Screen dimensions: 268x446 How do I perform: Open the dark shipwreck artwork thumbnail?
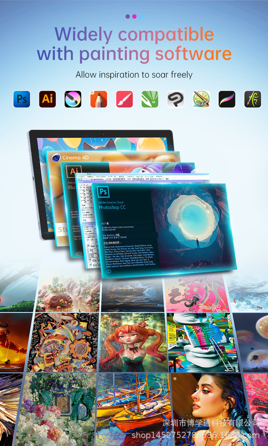click(x=133, y=294)
